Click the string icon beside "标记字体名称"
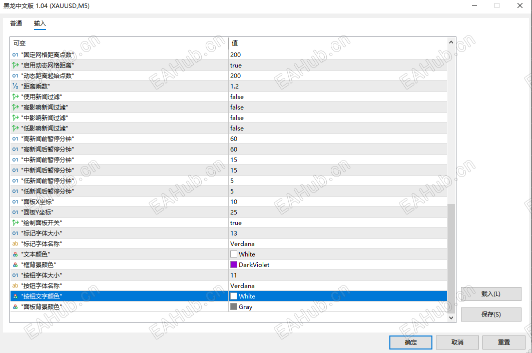 [x=16, y=244]
